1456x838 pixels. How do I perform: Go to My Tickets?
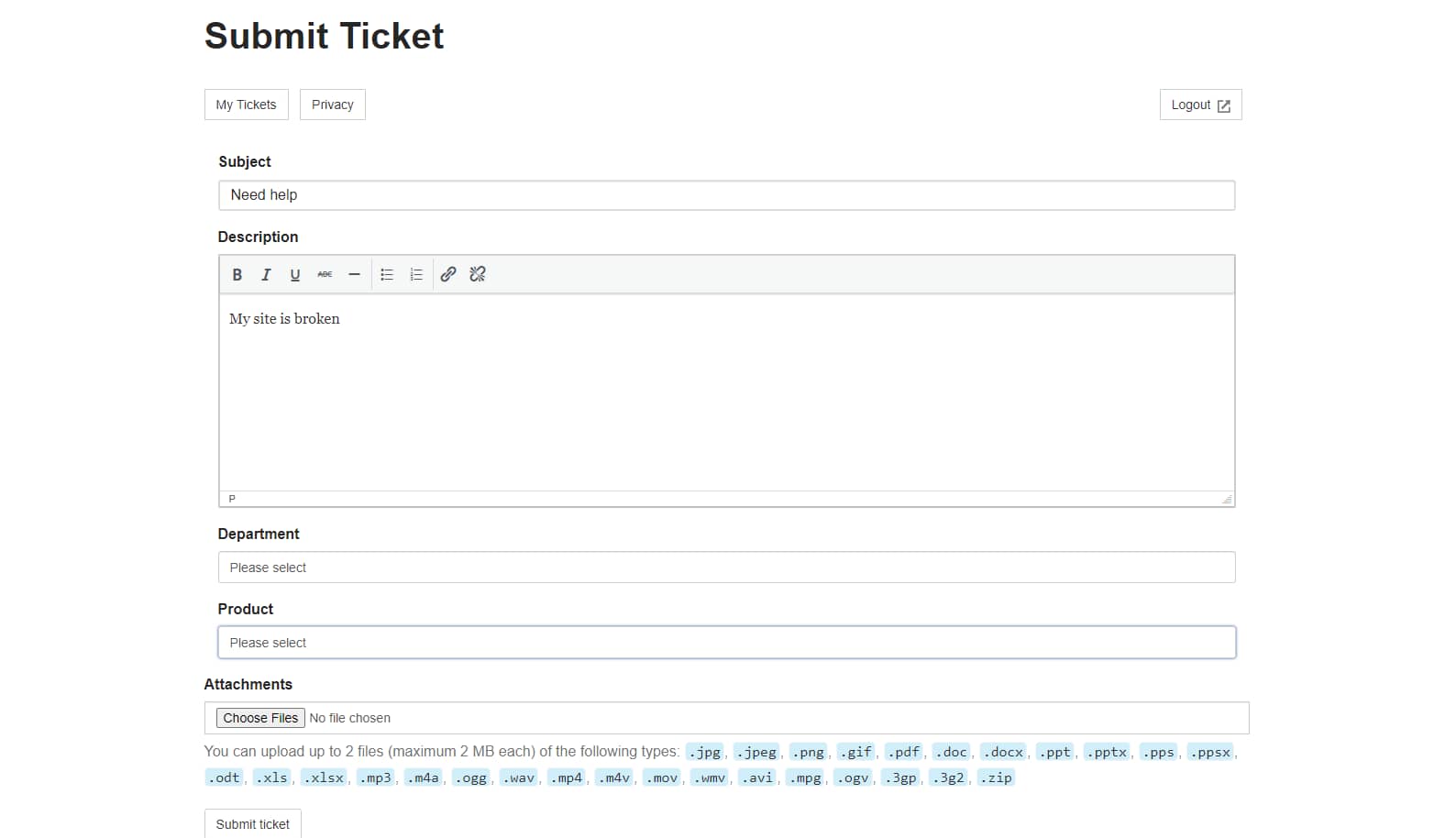click(246, 105)
